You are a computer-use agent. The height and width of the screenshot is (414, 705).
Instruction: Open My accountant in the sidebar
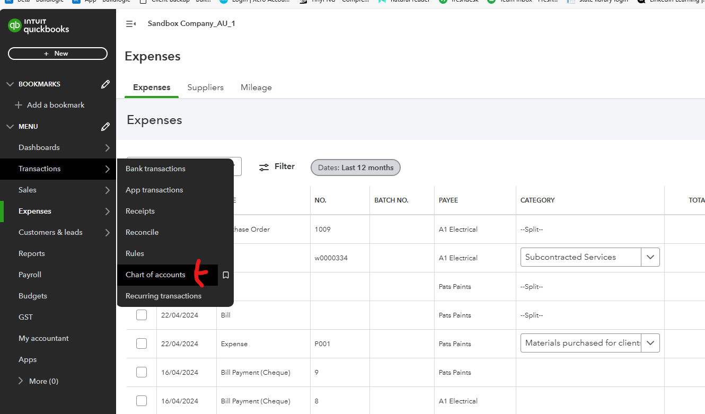[43, 338]
